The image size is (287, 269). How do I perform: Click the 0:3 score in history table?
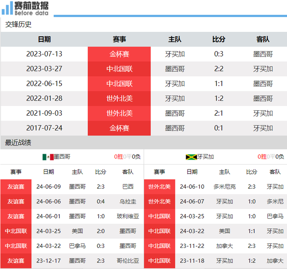point(219,54)
